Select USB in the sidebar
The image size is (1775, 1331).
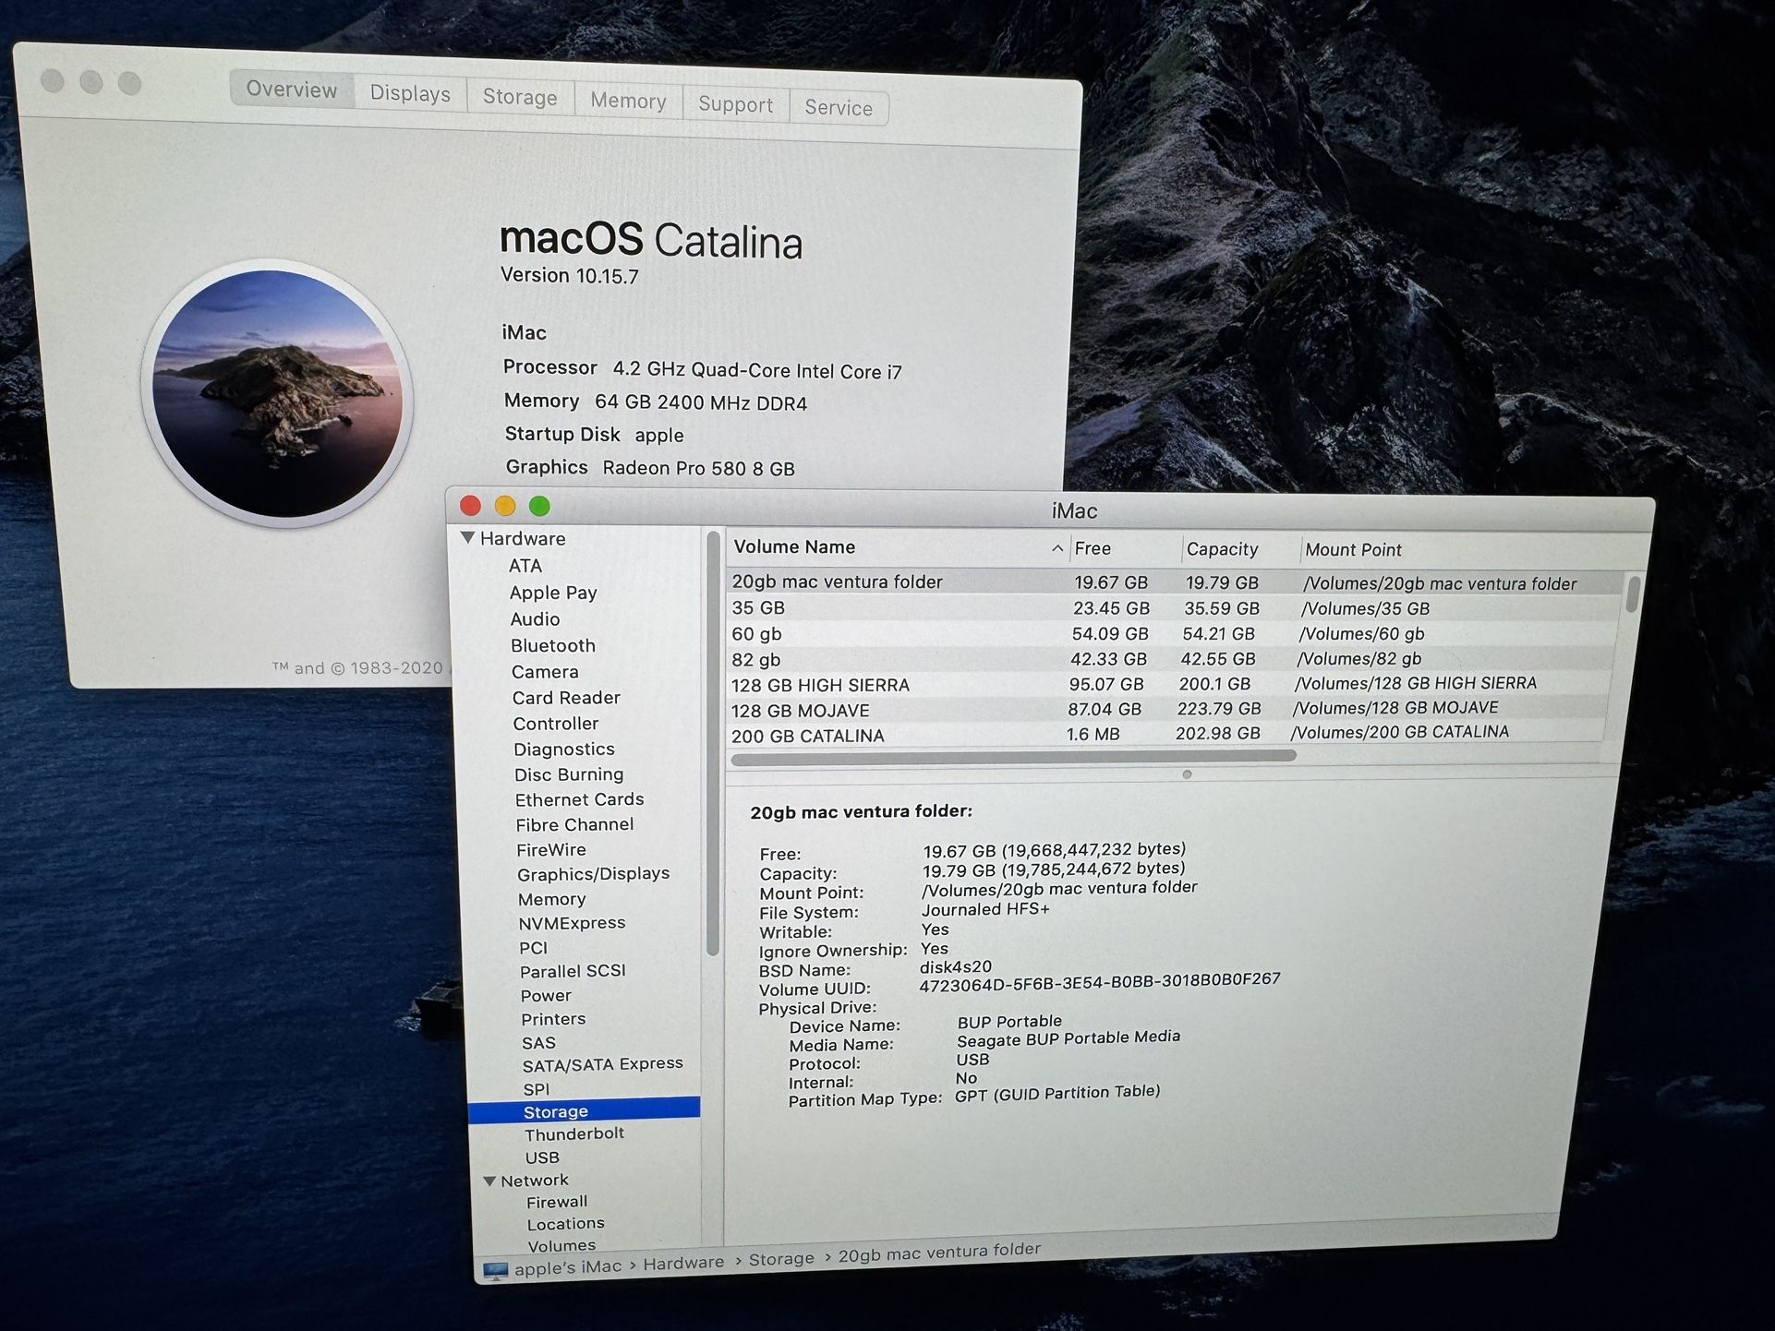pyautogui.click(x=542, y=1157)
